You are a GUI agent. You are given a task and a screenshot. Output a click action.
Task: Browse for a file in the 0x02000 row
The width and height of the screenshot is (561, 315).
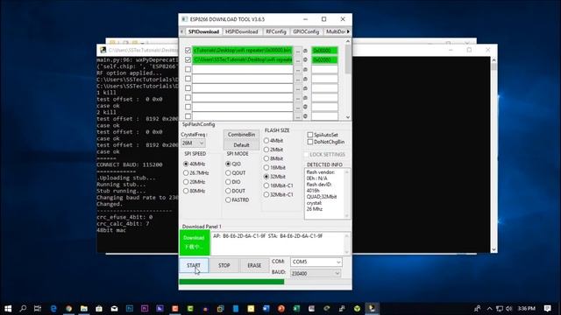click(x=298, y=59)
